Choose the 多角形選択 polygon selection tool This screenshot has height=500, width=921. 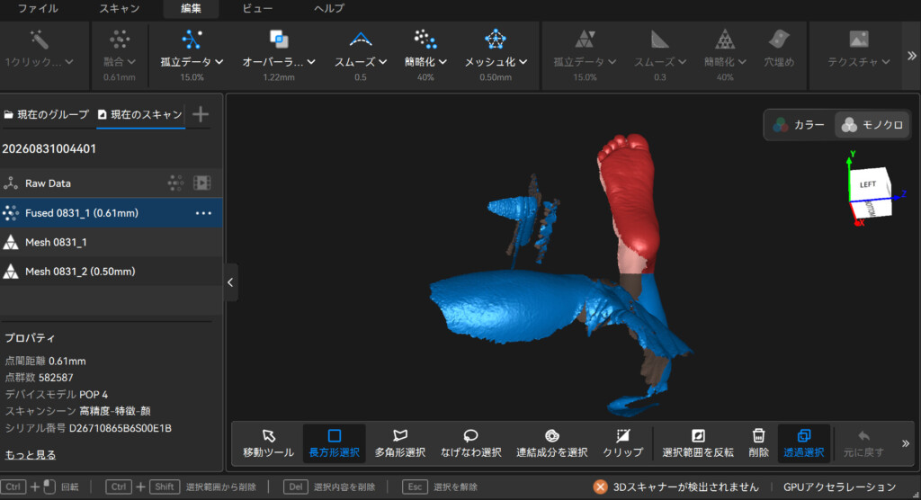[400, 443]
